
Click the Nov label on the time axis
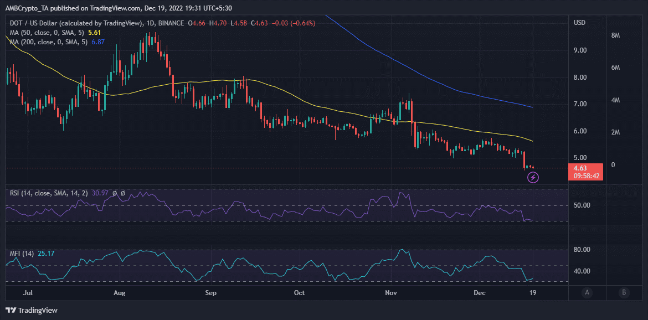tap(392, 292)
